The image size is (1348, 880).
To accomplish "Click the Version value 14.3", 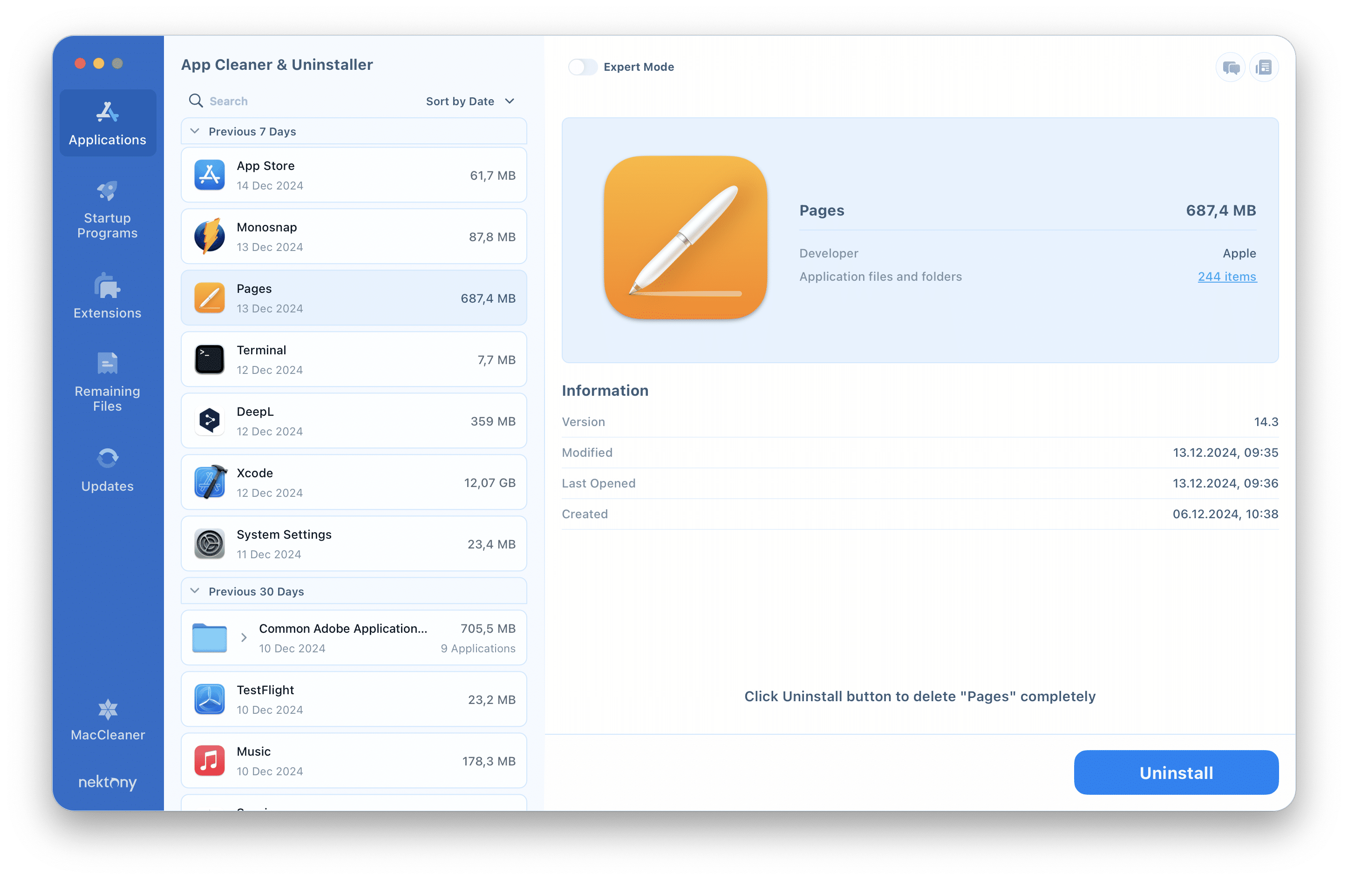I will pos(1266,422).
